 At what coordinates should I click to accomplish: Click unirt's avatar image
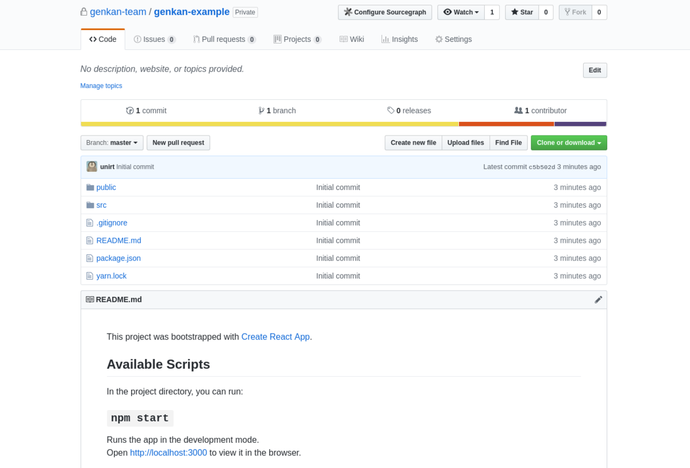click(92, 167)
